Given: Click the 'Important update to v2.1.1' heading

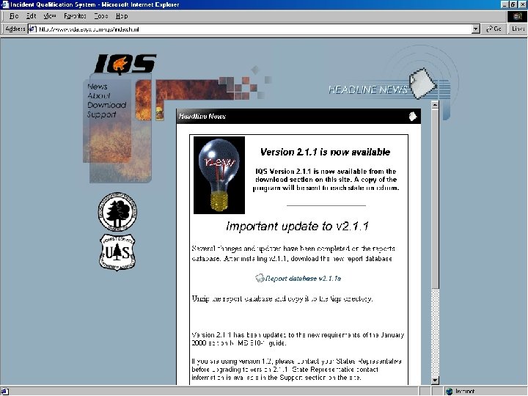Looking at the screenshot, I should tap(297, 226).
